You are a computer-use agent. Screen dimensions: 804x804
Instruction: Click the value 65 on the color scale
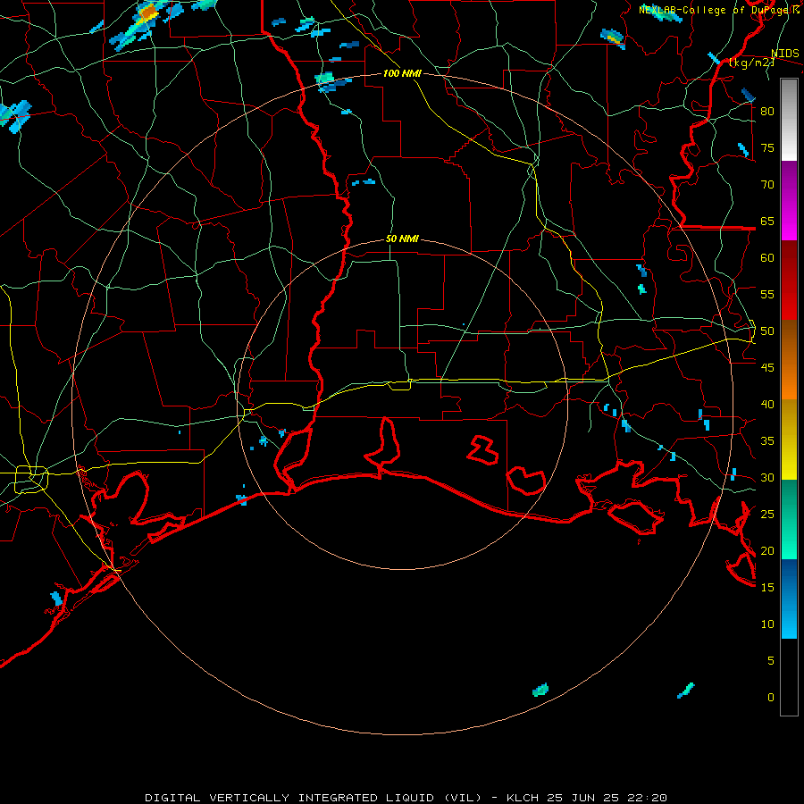click(x=767, y=221)
